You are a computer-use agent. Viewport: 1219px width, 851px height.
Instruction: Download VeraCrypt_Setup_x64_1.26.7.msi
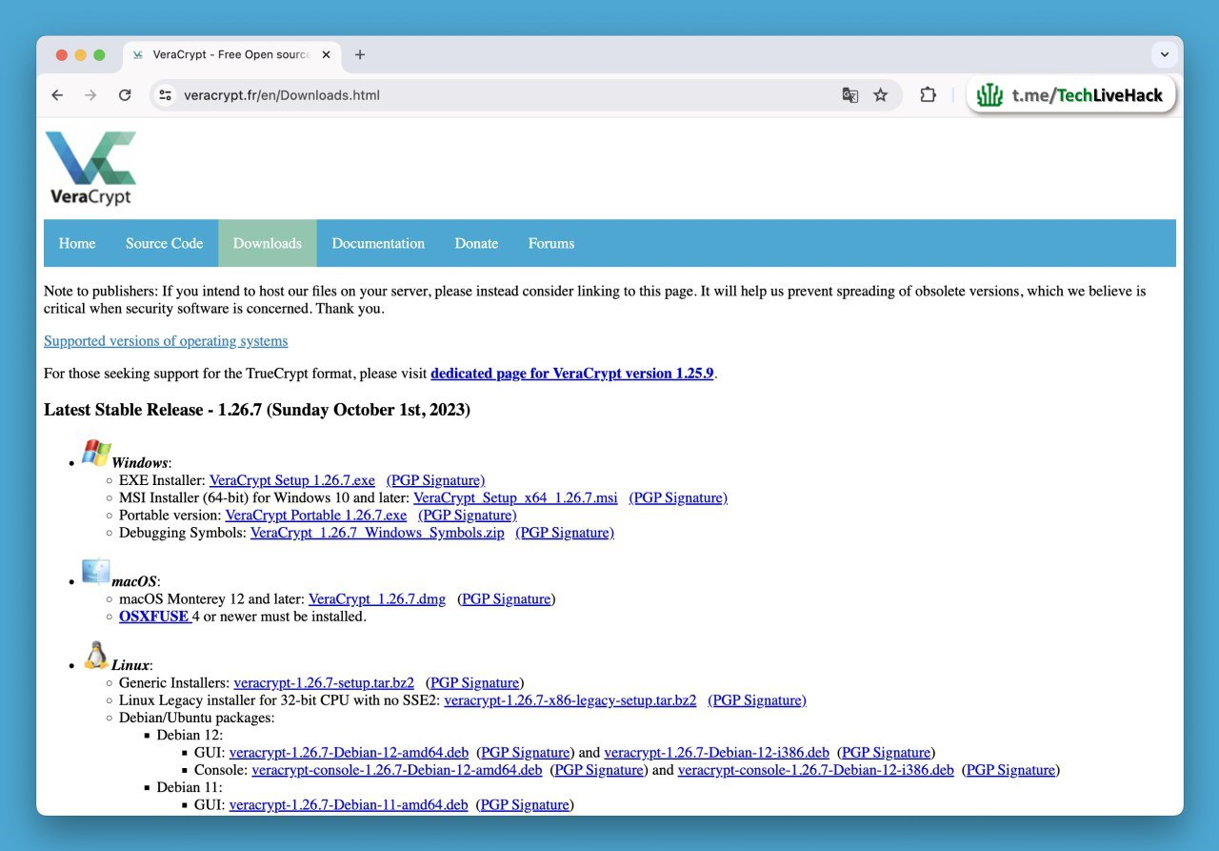pyautogui.click(x=515, y=497)
